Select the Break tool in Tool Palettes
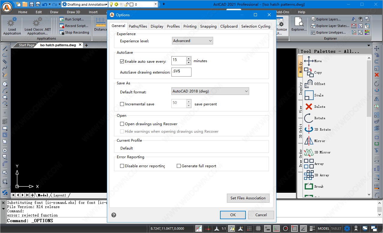This screenshot has width=383, height=233. pyautogui.click(x=314, y=186)
